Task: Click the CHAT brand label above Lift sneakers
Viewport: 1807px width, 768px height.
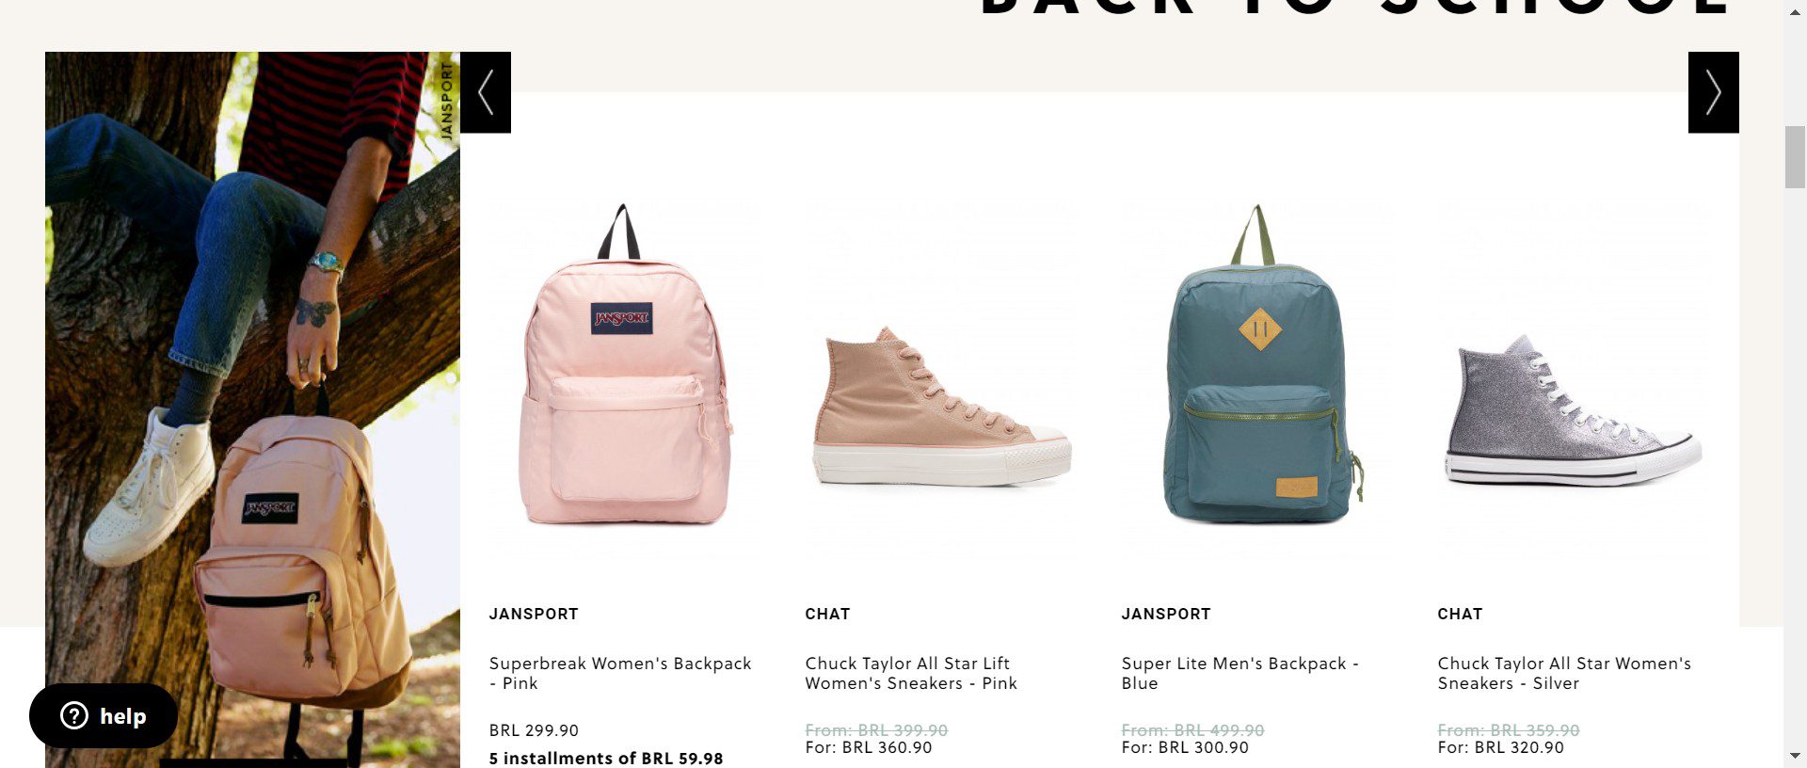Action: point(827,614)
